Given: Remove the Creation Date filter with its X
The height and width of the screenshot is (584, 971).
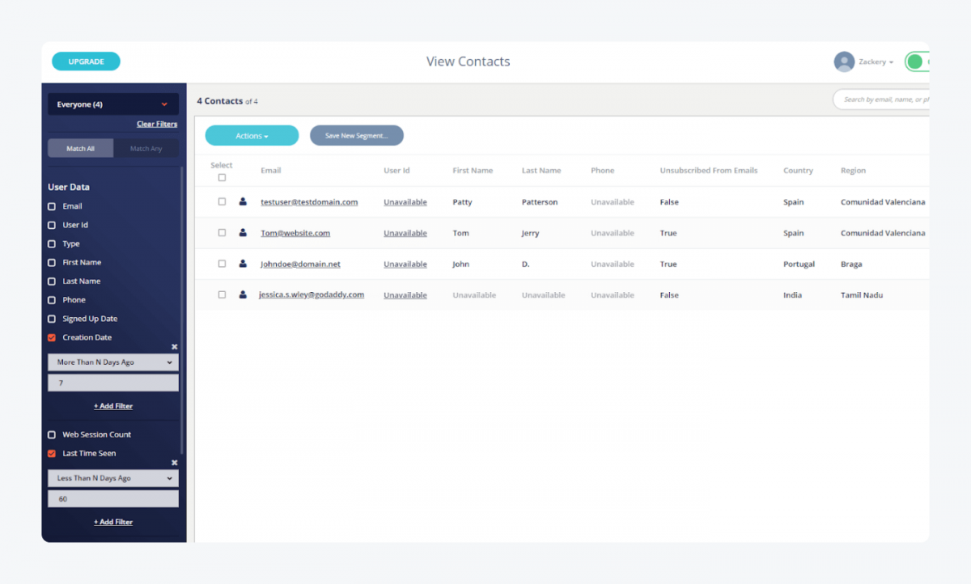Looking at the screenshot, I should [174, 347].
